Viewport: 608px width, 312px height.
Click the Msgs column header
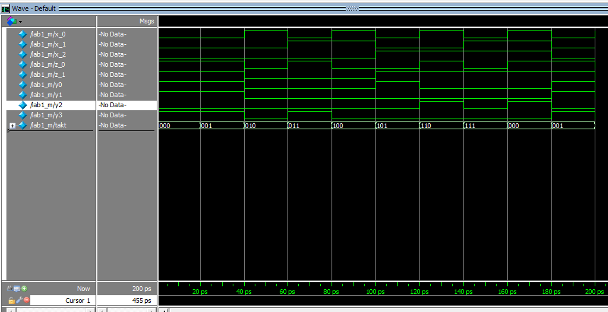point(147,21)
